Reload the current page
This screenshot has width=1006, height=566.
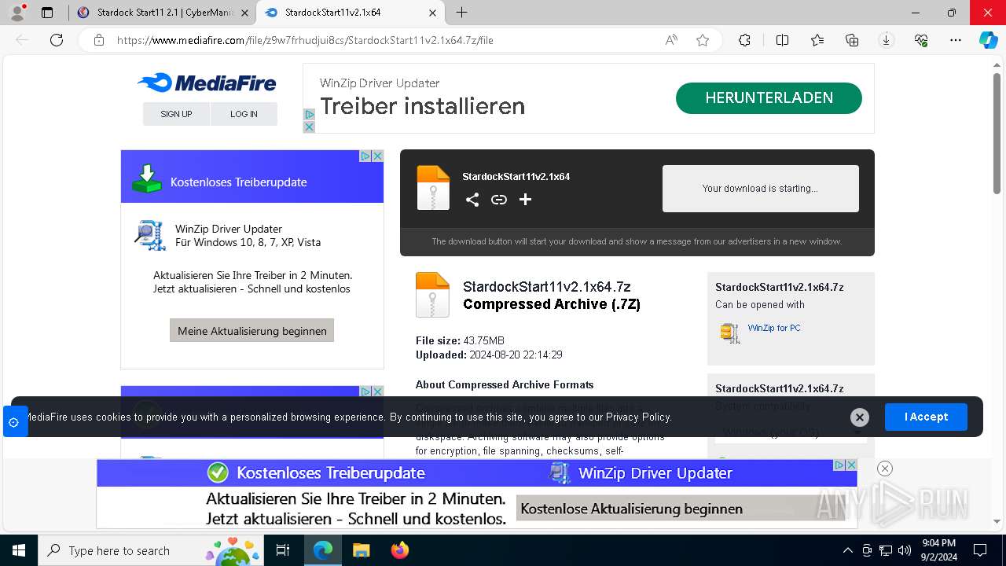tap(57, 40)
